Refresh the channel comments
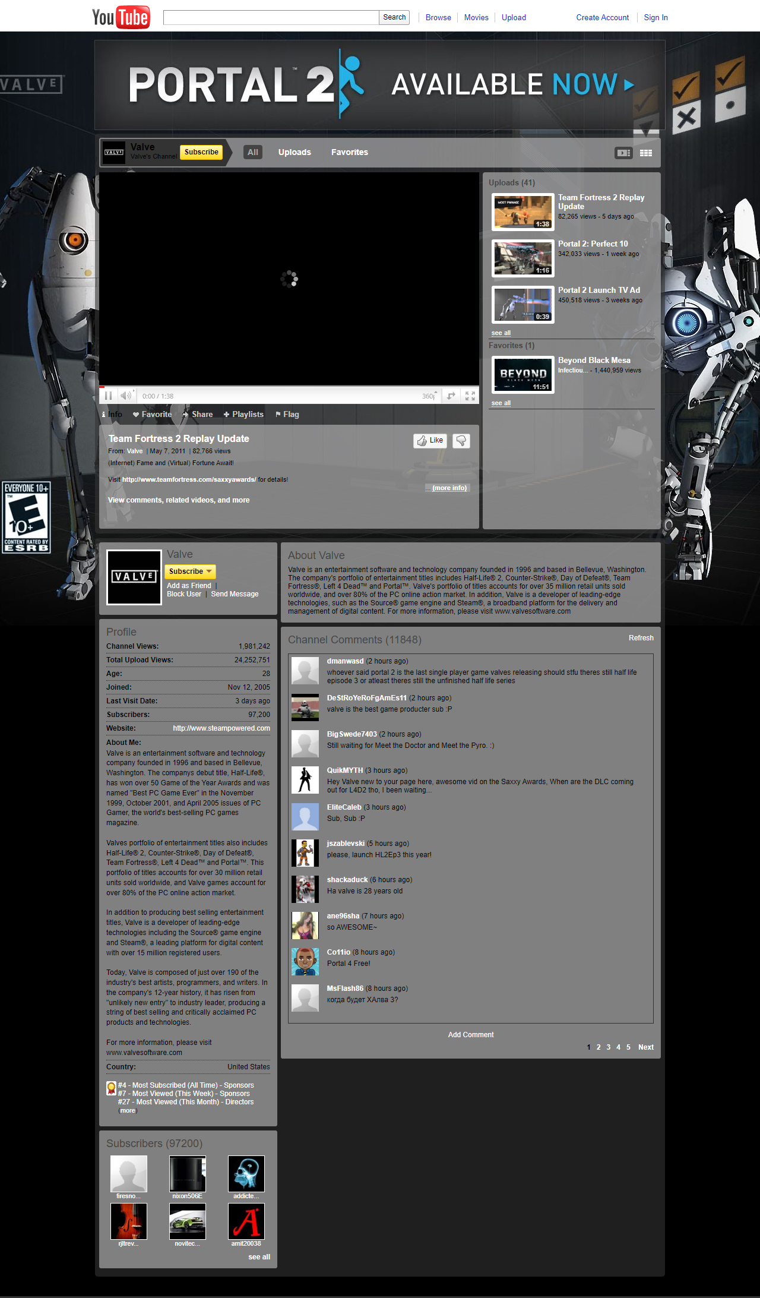 click(641, 638)
